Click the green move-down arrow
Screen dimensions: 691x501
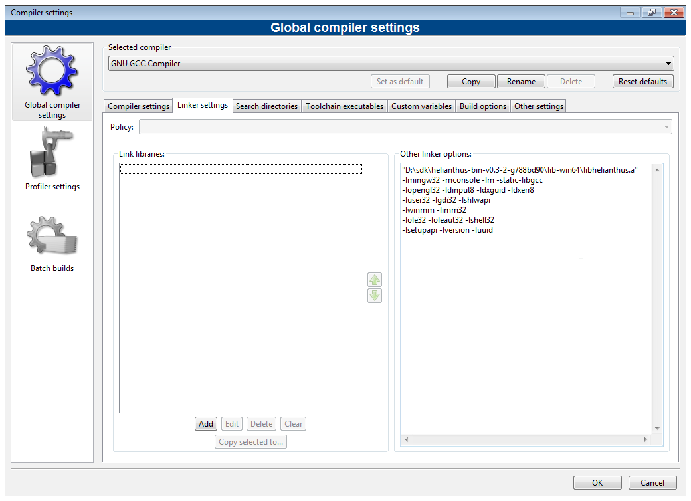point(375,296)
